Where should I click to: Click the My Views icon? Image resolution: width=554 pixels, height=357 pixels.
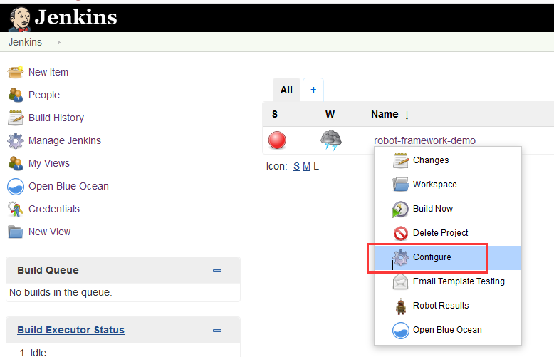tap(16, 163)
